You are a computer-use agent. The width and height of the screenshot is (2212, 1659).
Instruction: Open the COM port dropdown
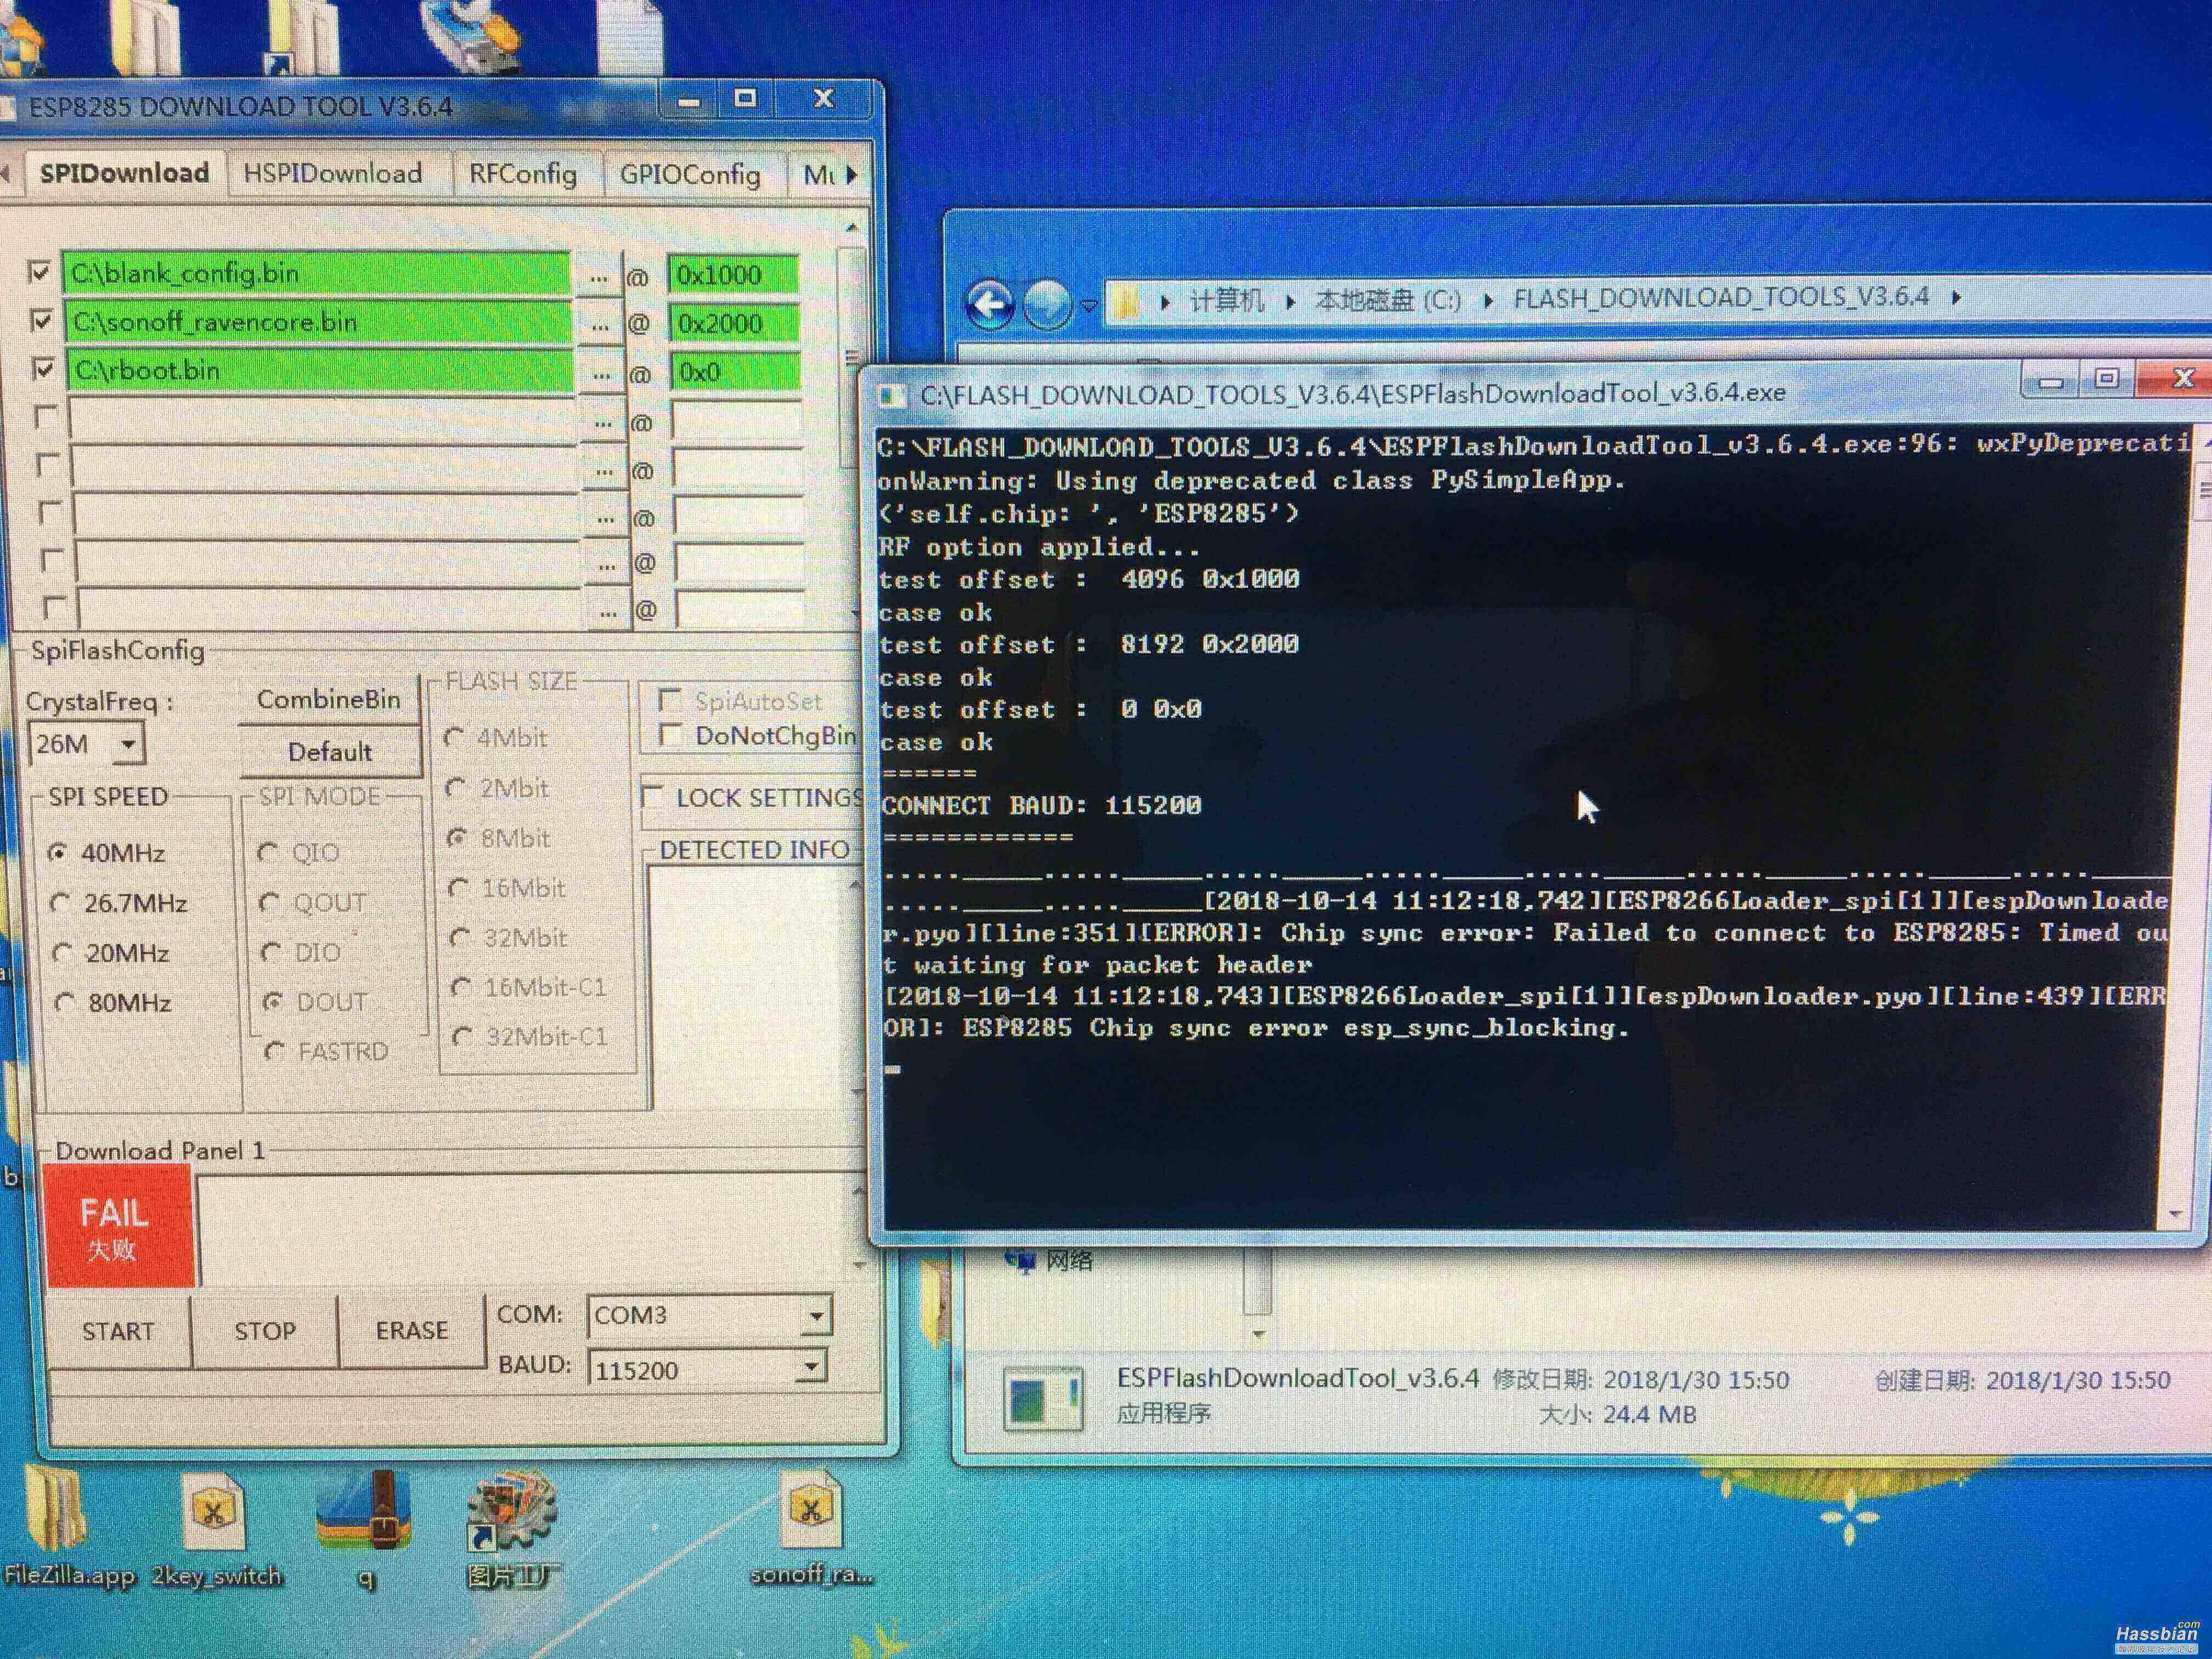tap(816, 1316)
